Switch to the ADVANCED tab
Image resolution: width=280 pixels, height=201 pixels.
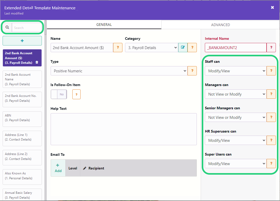coord(220,25)
